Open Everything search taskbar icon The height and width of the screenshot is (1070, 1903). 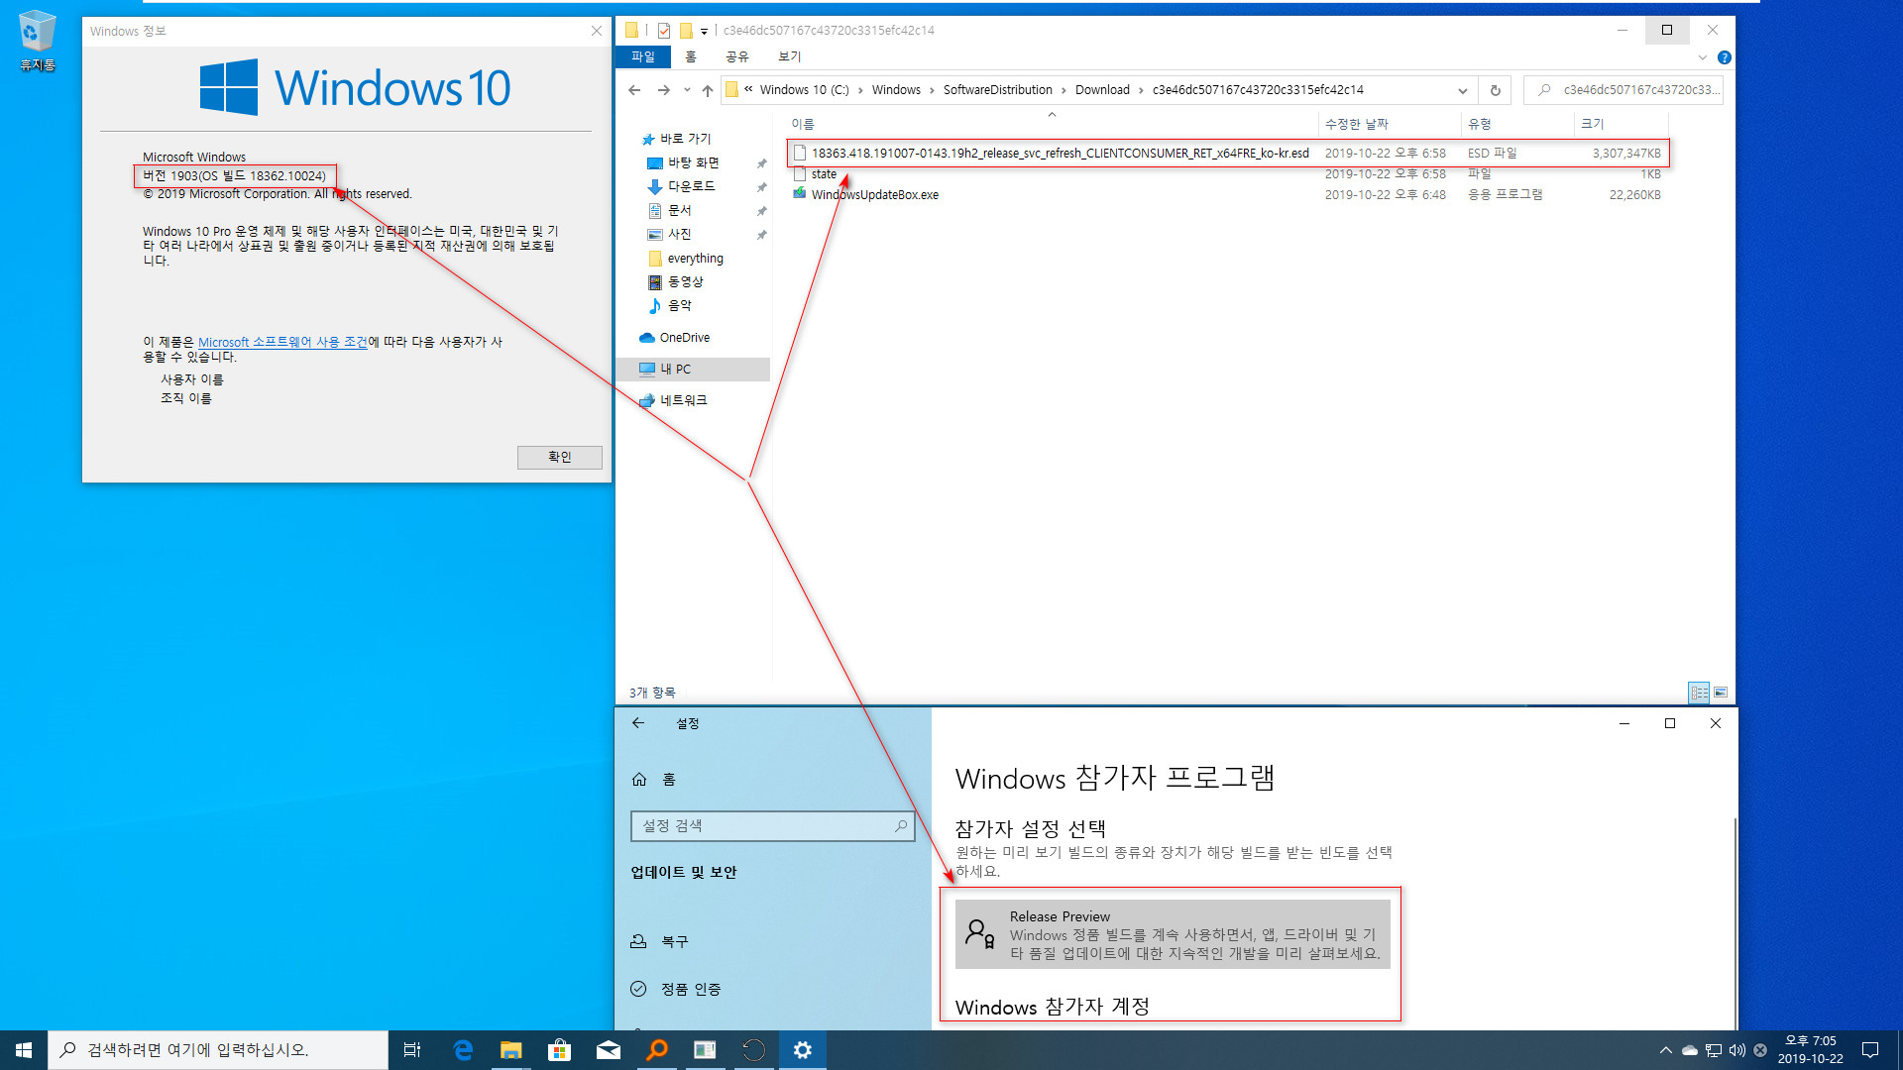[x=657, y=1050]
